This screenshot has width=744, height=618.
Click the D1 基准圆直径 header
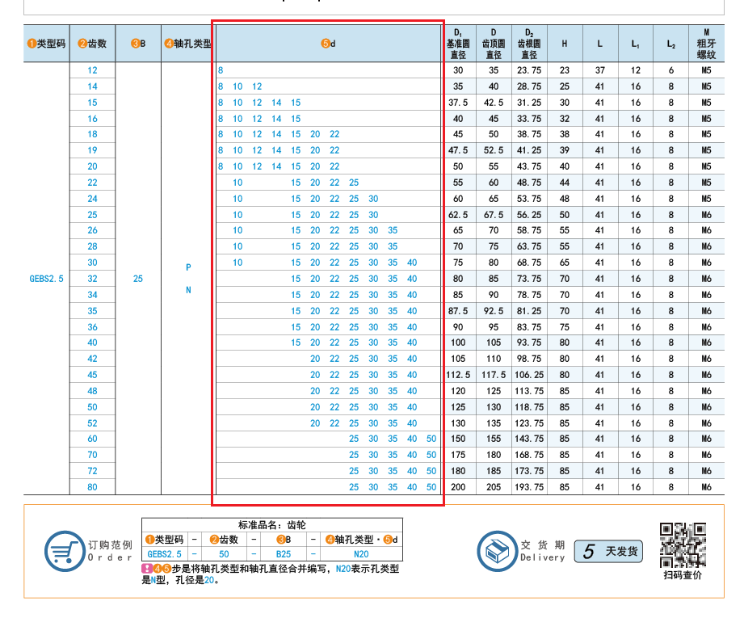pos(458,44)
